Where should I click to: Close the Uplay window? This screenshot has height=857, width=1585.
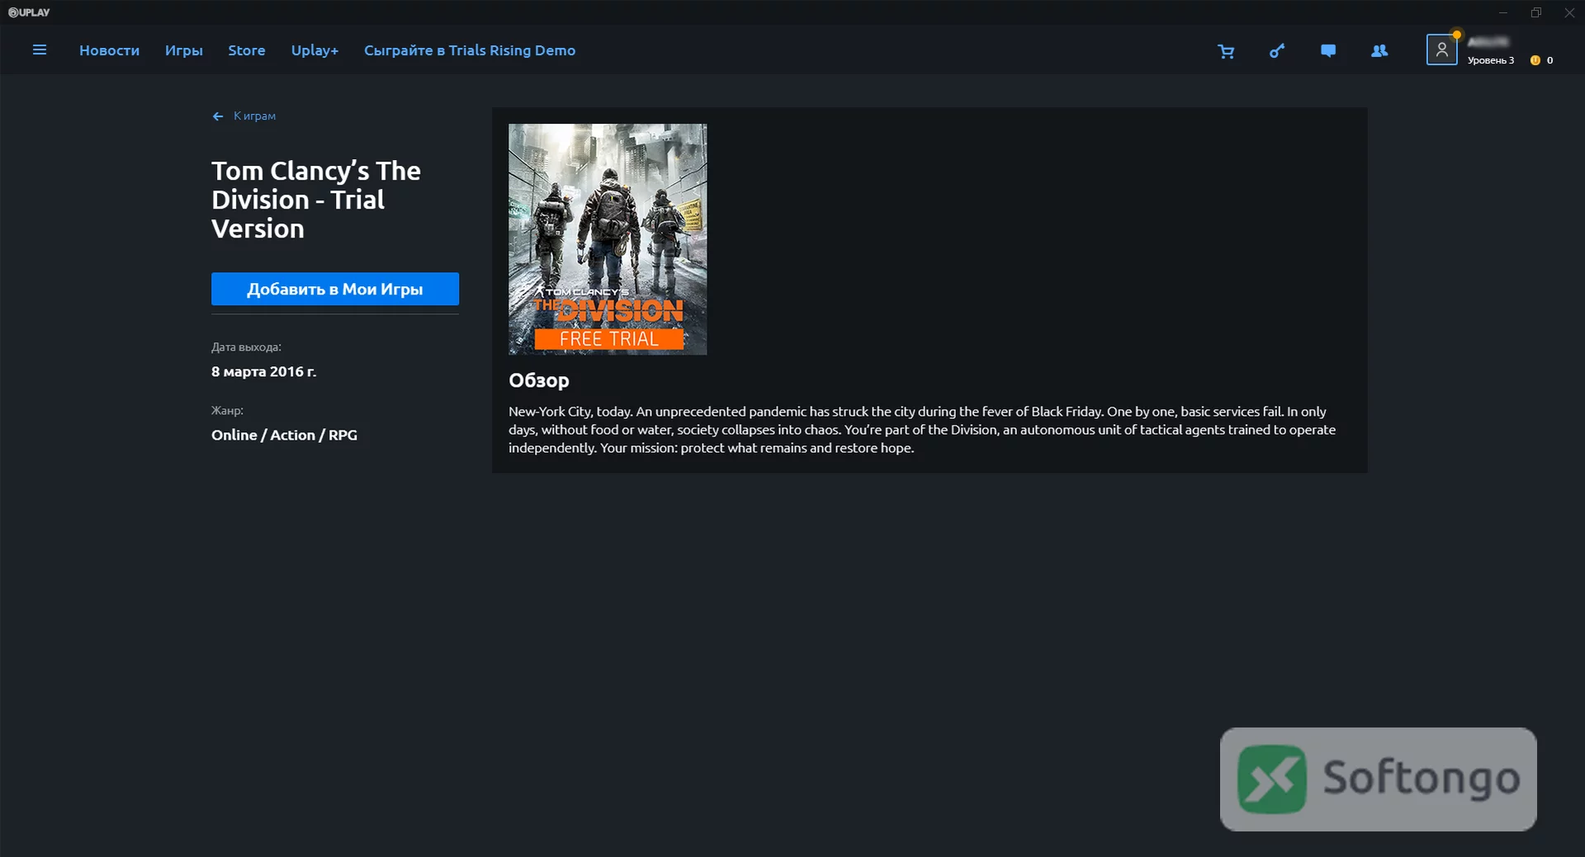pos(1569,12)
